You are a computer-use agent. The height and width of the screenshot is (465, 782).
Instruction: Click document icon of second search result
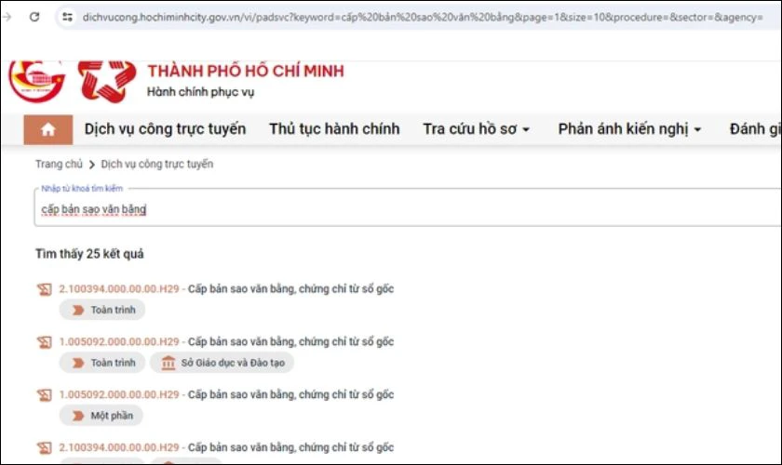coord(45,342)
